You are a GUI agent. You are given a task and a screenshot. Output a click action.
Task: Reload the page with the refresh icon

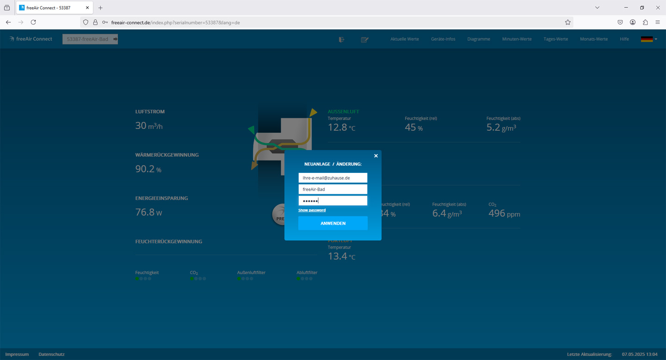coord(33,22)
